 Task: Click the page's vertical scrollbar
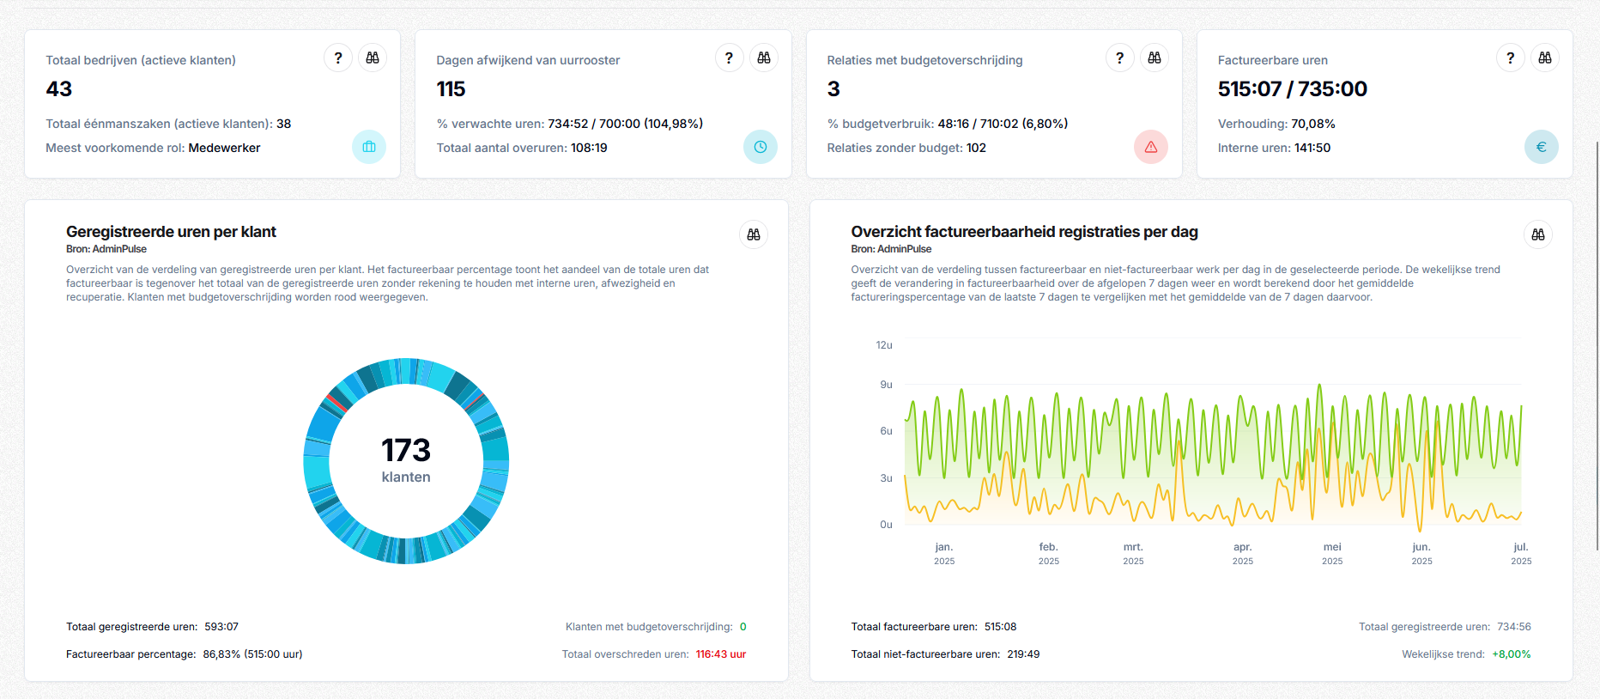point(1596,343)
